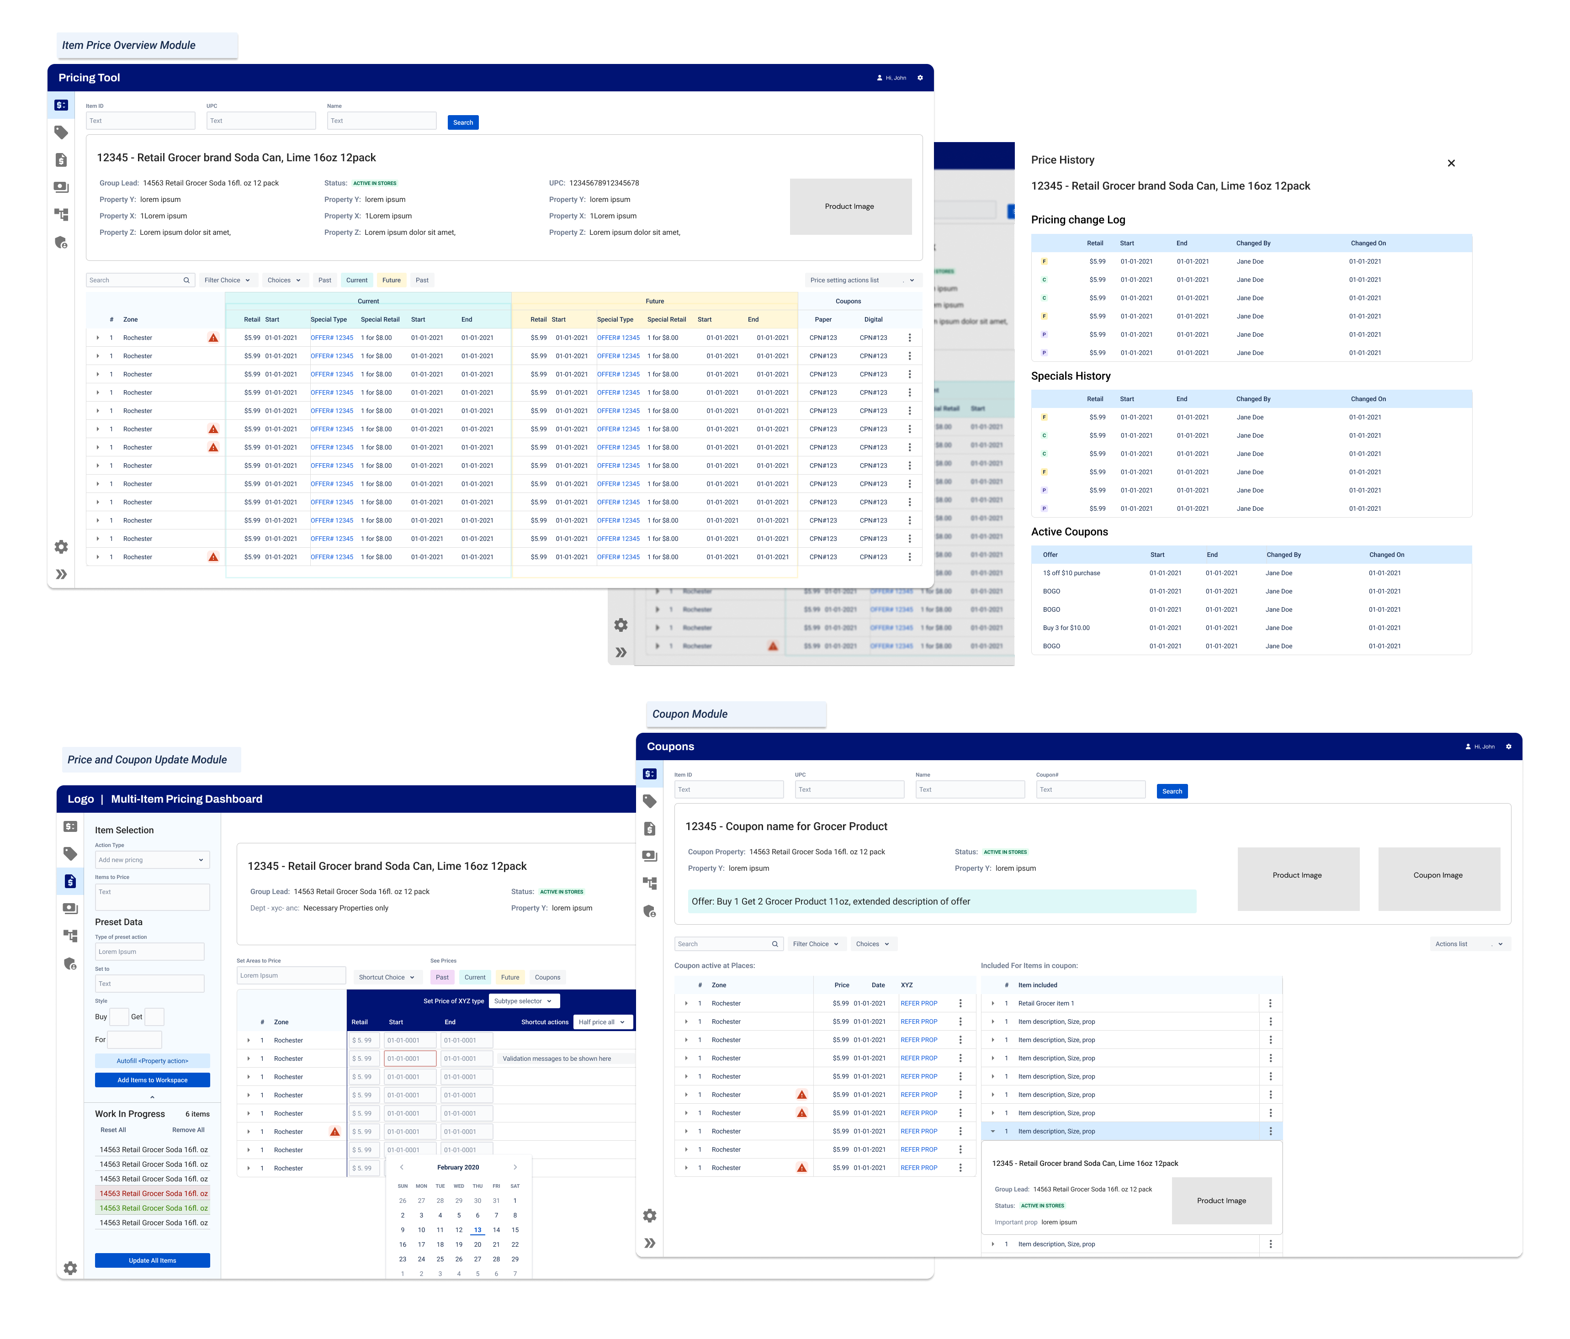Viewport: 1570px width, 1339px height.
Task: Open the price tag icon in Coupons sidebar
Action: pos(649,801)
